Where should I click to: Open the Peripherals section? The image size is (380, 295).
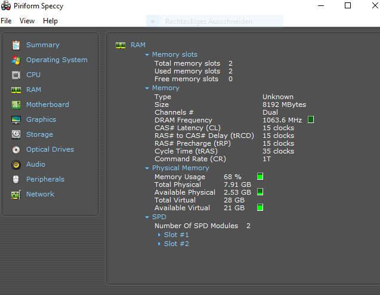pos(45,179)
